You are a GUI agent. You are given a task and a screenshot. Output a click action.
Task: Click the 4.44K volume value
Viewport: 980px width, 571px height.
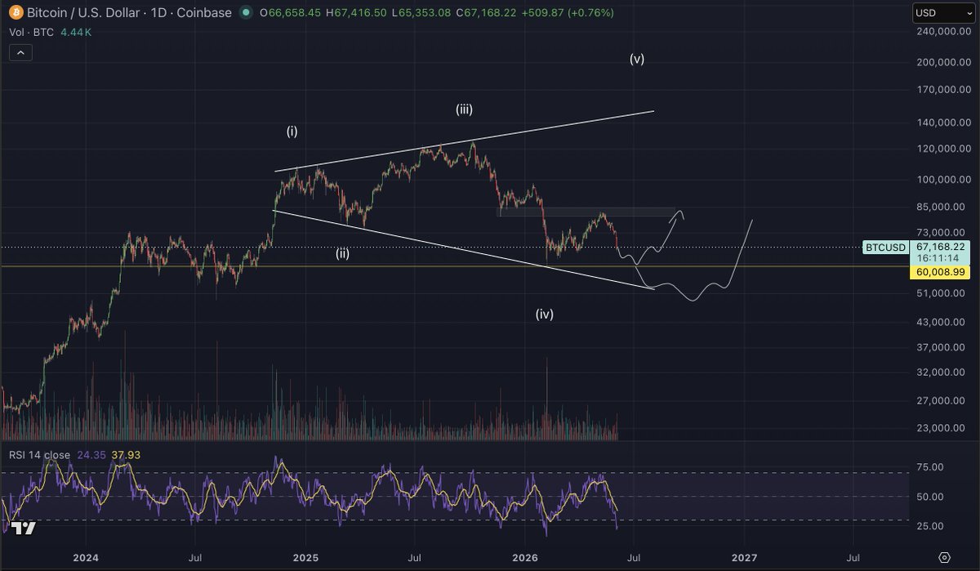[75, 32]
